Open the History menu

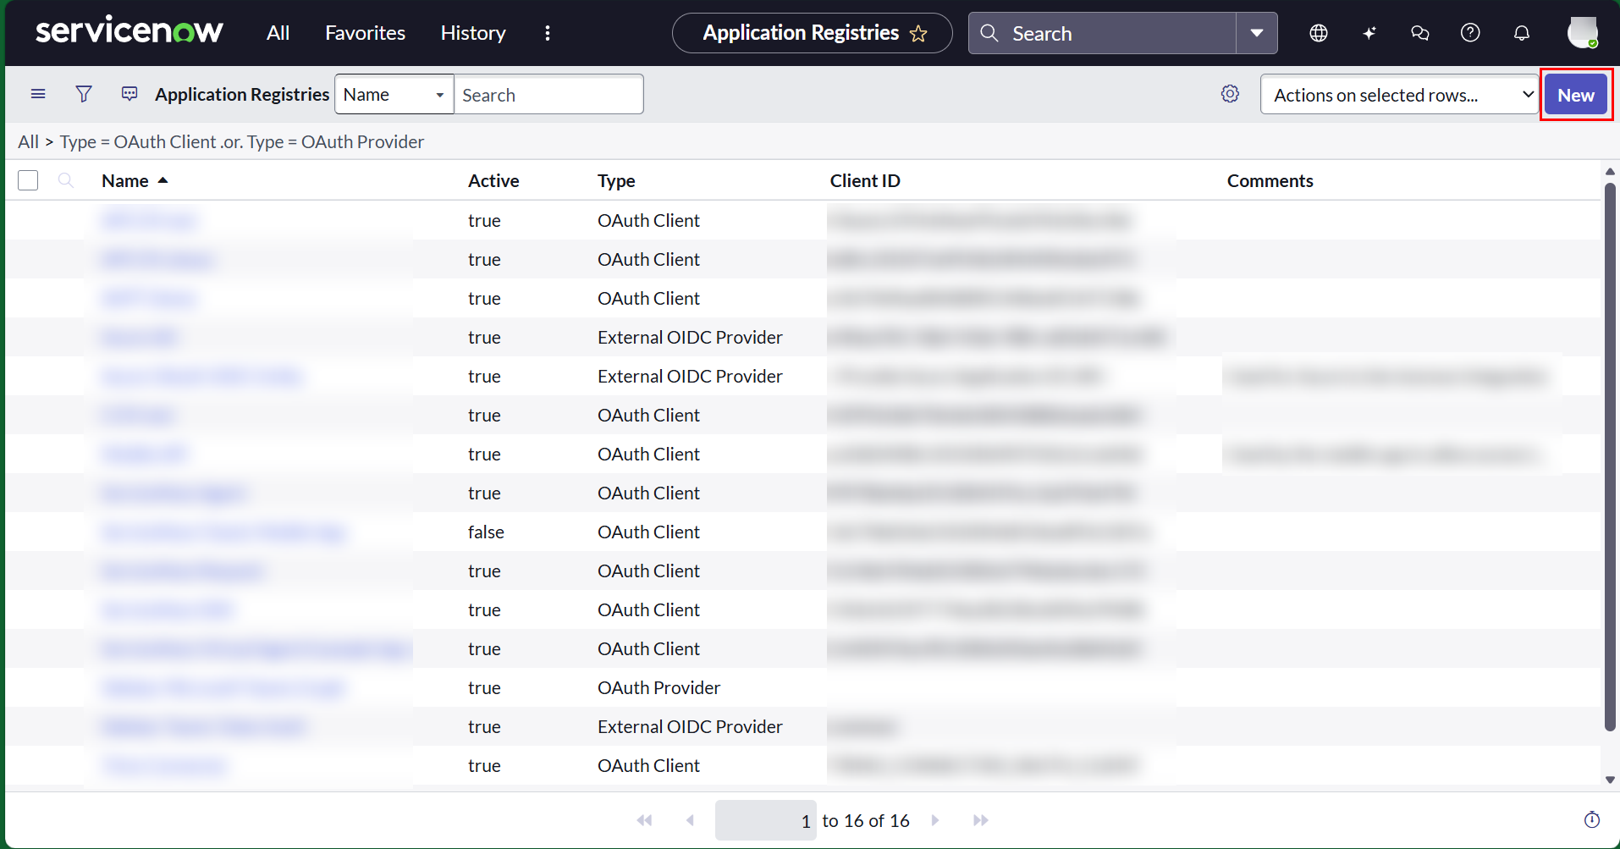pos(473,33)
